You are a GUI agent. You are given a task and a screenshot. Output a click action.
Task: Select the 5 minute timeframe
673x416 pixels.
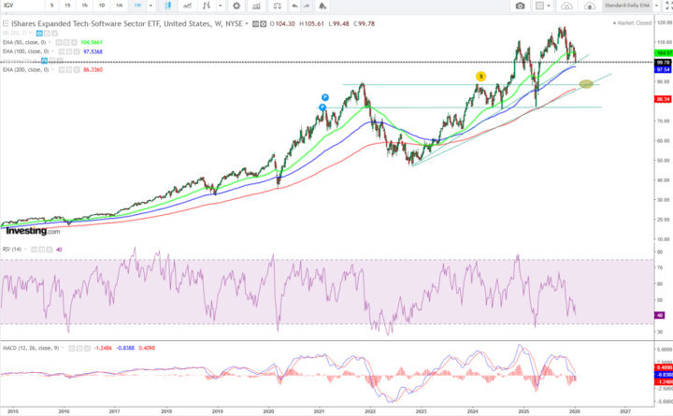(x=52, y=6)
